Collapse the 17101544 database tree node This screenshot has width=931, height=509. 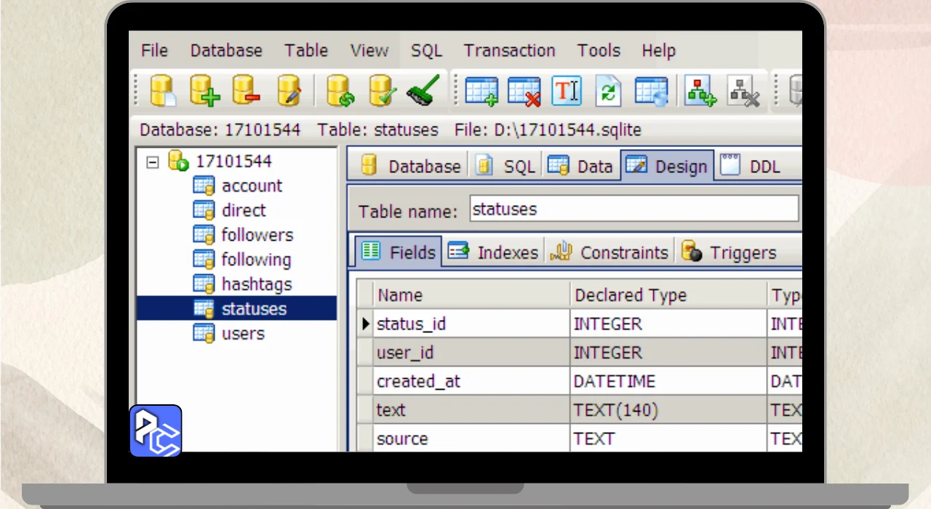153,162
